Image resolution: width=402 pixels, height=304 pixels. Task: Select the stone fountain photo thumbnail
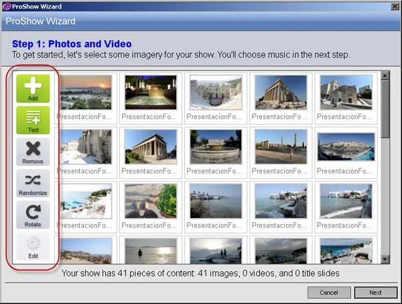point(216,147)
